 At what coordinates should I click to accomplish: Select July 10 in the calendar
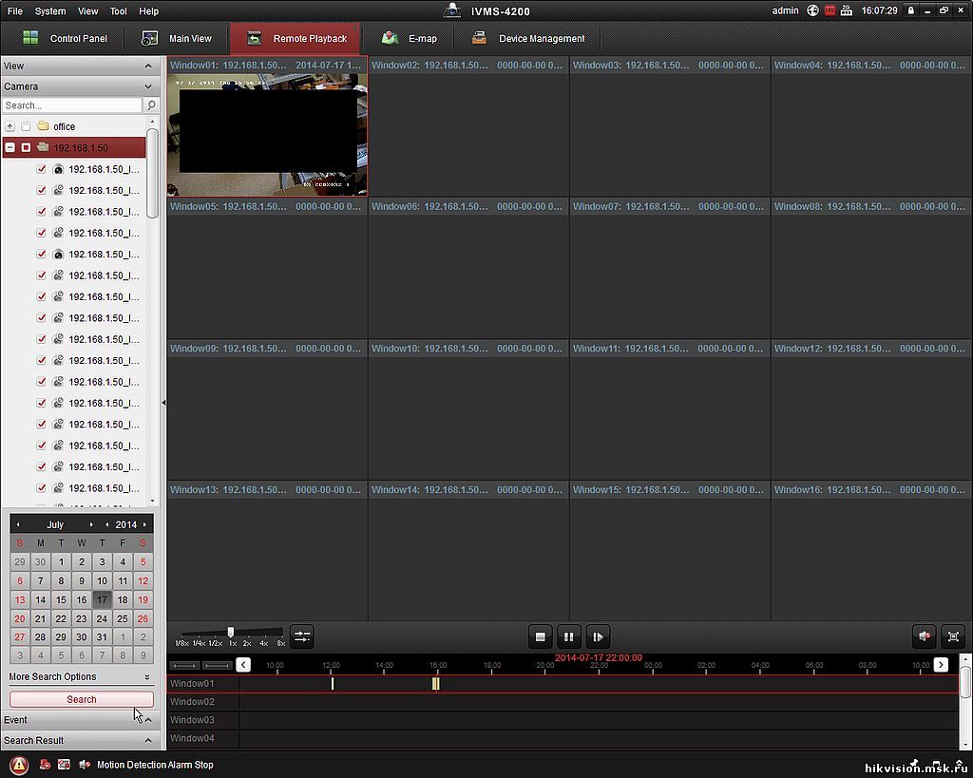pos(102,580)
